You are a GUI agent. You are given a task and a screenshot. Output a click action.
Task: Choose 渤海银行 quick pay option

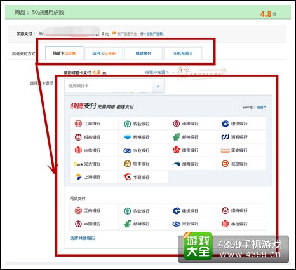coord(192,164)
